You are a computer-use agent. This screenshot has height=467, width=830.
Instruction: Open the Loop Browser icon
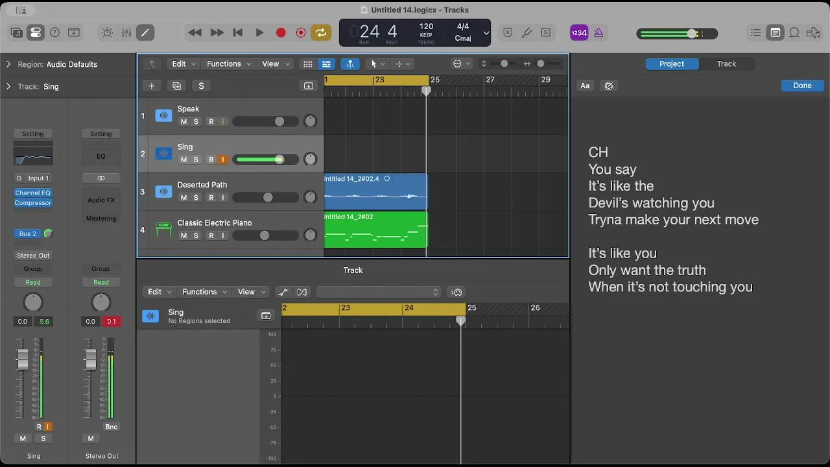(x=794, y=32)
